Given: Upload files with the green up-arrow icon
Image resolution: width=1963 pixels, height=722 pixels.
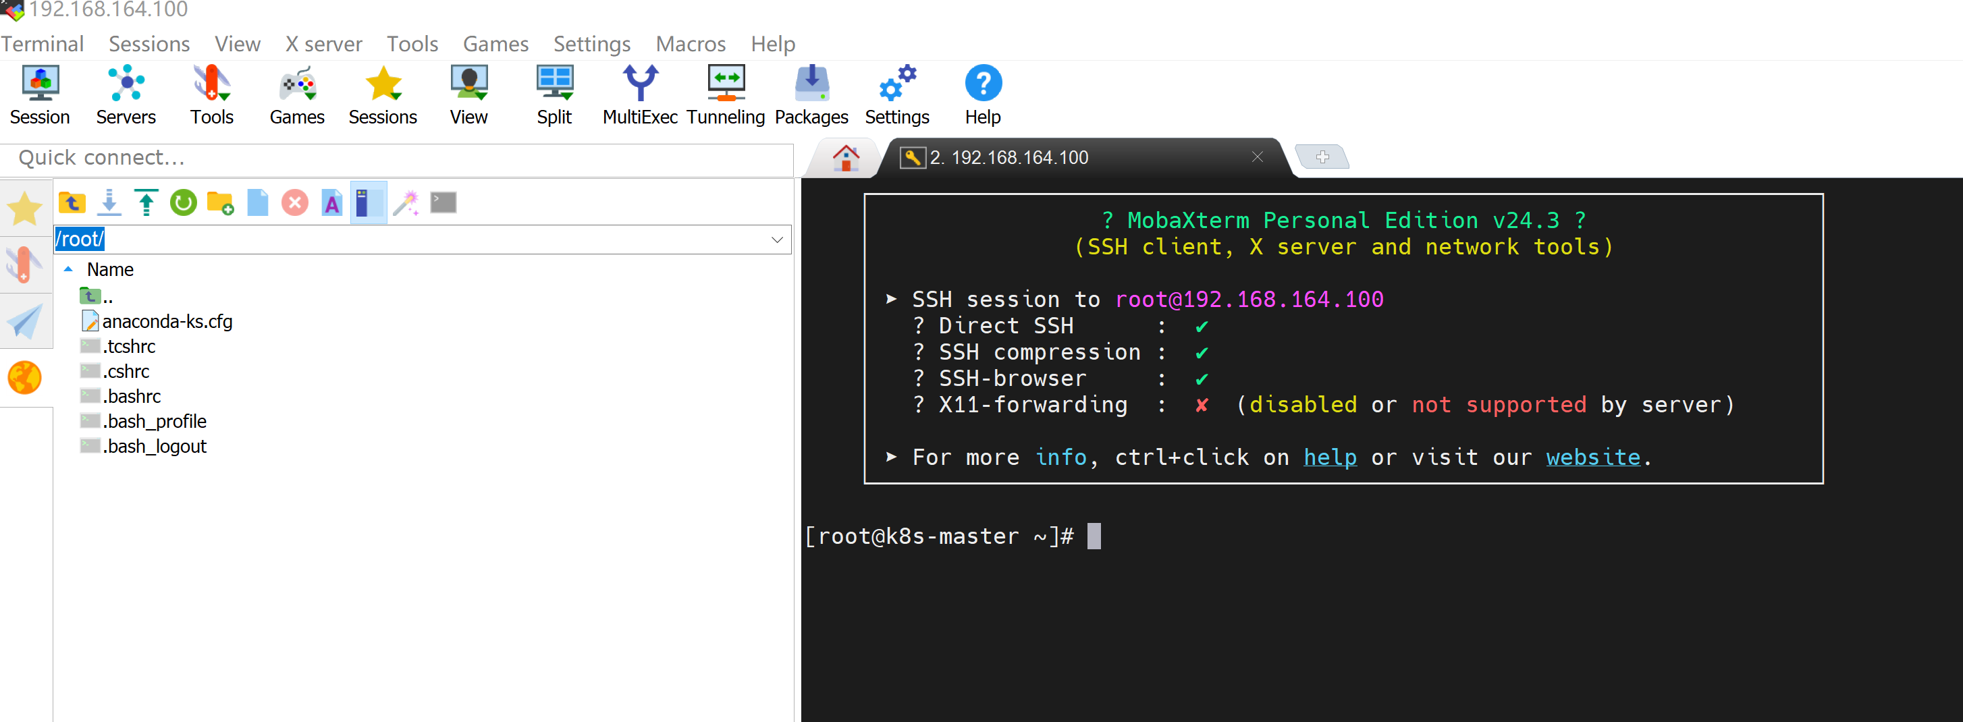Looking at the screenshot, I should tap(146, 202).
